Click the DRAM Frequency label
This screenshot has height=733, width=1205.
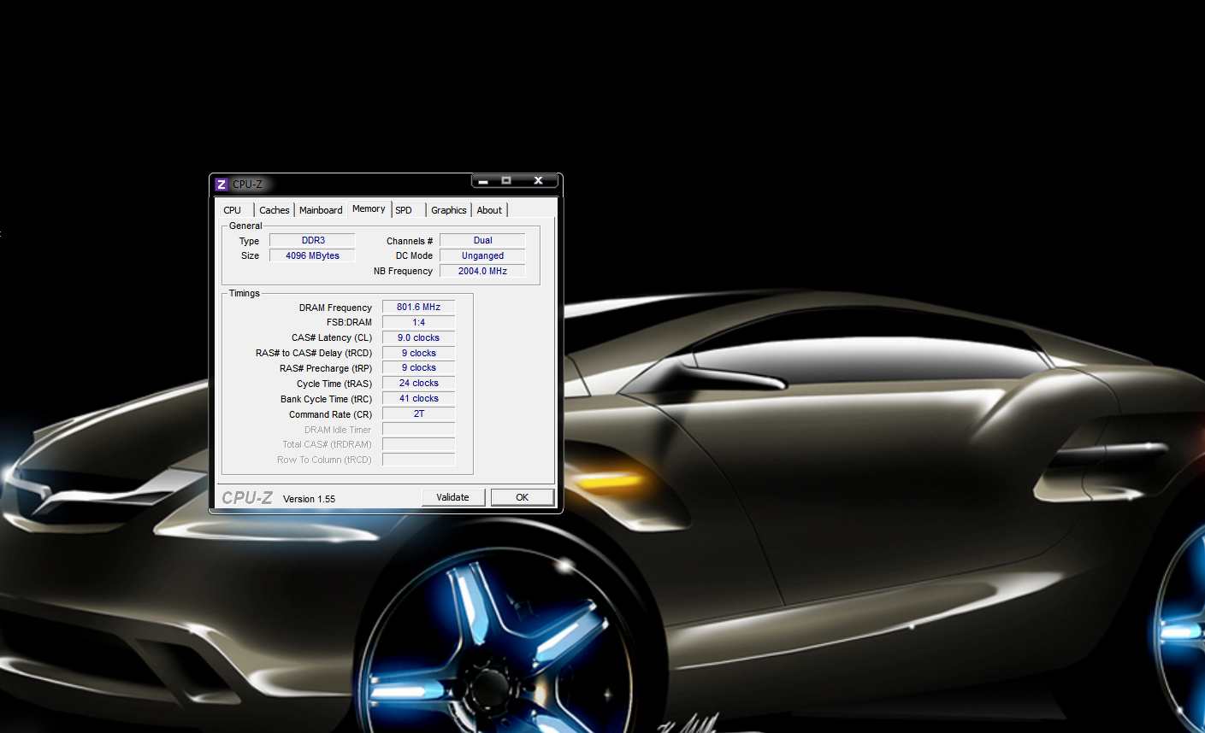click(x=335, y=308)
